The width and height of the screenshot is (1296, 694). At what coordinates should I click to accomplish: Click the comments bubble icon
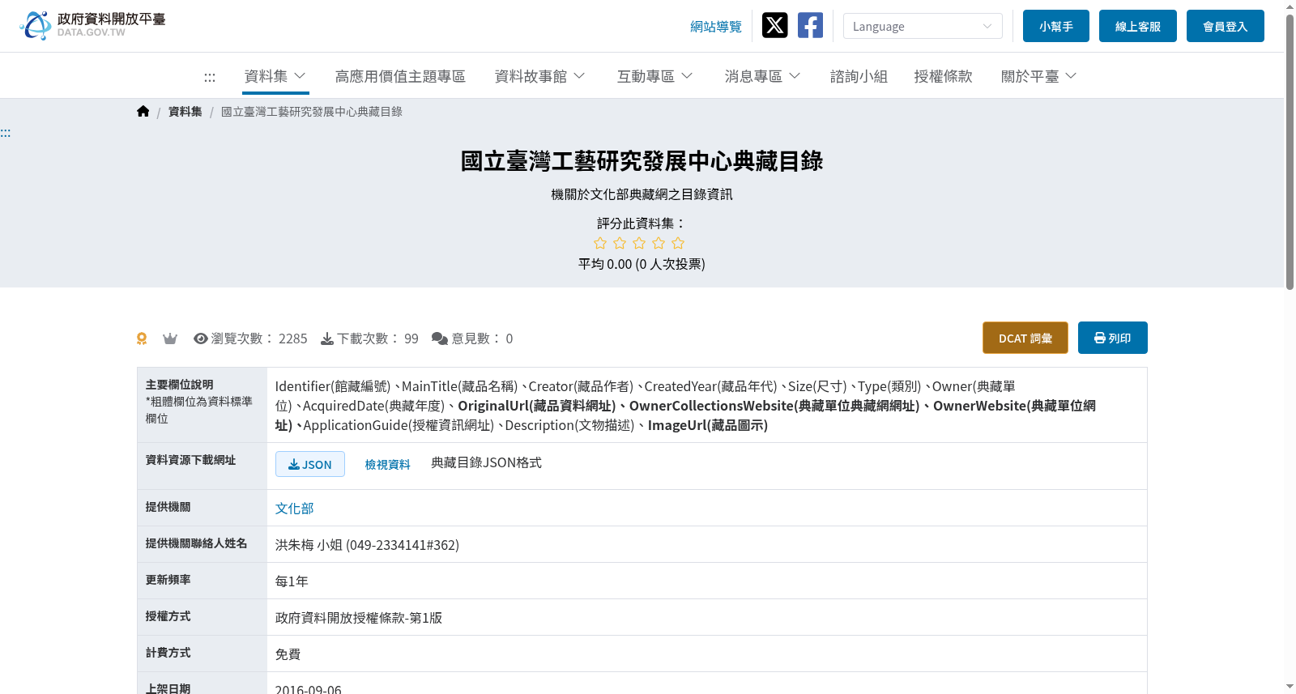pos(440,338)
